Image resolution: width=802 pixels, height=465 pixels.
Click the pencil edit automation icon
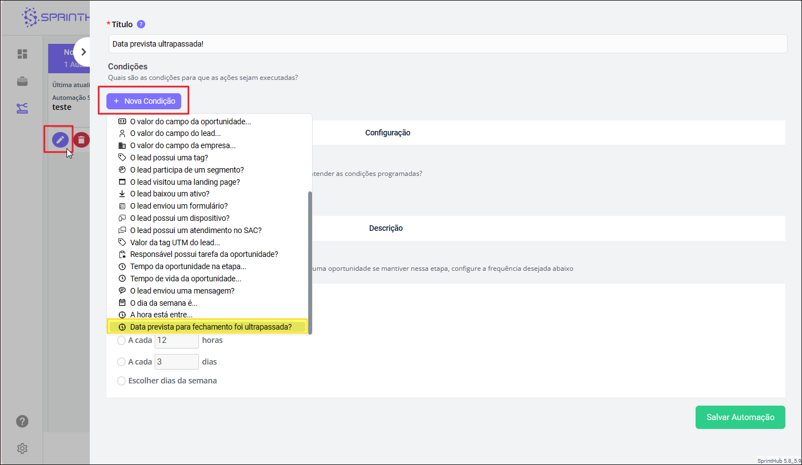(60, 140)
